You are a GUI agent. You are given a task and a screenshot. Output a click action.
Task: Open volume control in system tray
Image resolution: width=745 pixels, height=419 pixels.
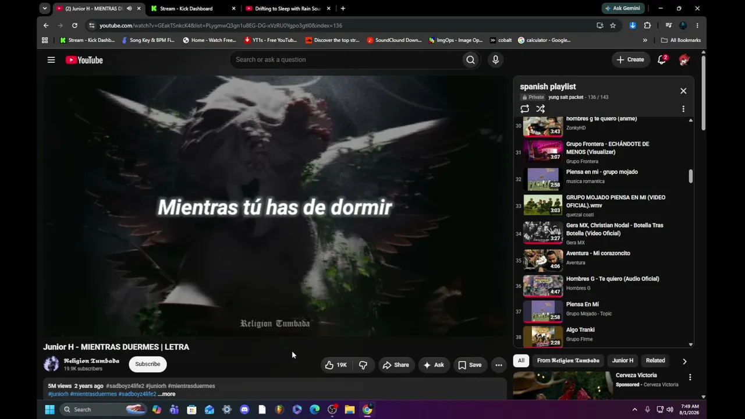click(x=669, y=410)
